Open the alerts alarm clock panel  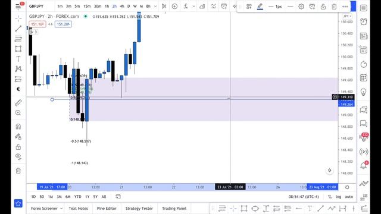(x=364, y=22)
